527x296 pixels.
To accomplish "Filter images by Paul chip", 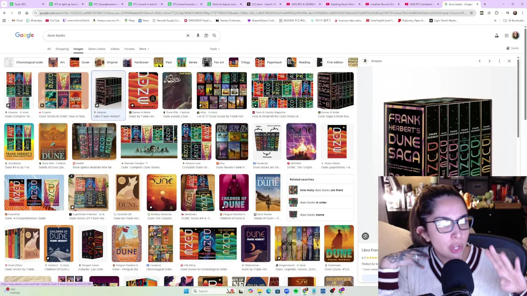I will (163, 62).
